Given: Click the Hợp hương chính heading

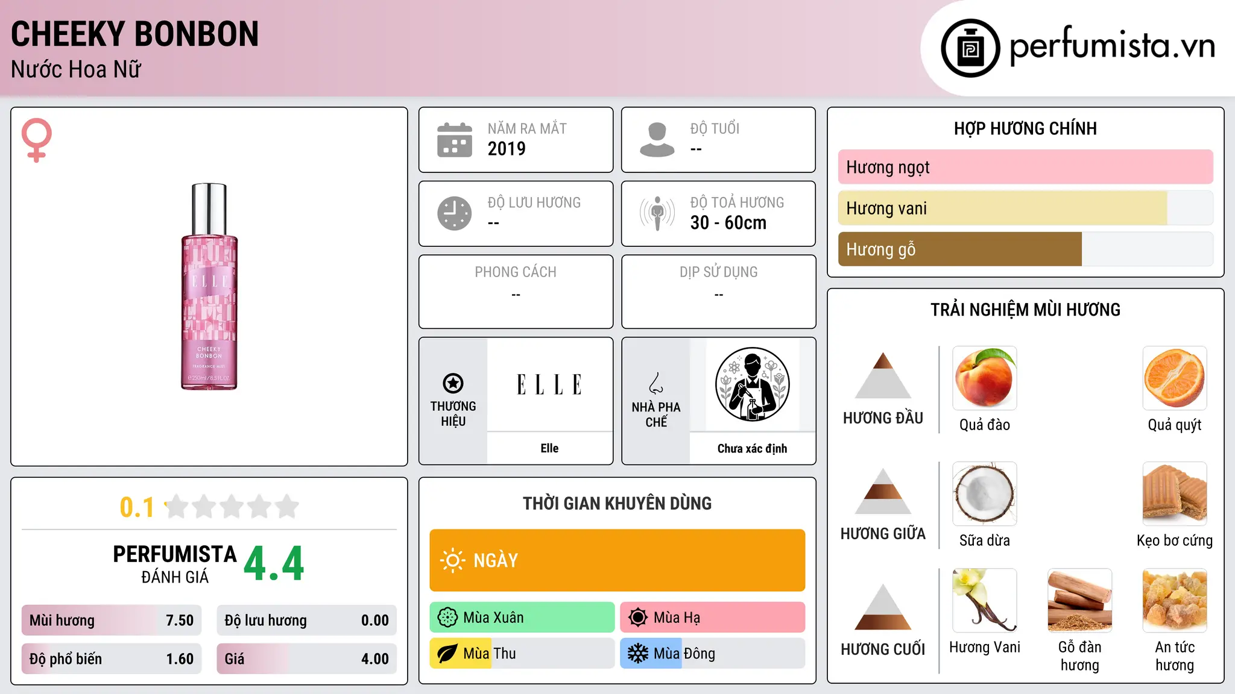Looking at the screenshot, I should pyautogui.click(x=1025, y=128).
